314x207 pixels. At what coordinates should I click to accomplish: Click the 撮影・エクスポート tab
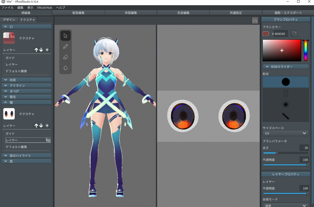(x=288, y=13)
